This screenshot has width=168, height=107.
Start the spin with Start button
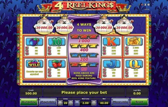tap(139, 102)
